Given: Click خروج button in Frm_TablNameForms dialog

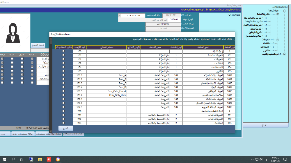Looking at the screenshot, I should (x=66, y=128).
